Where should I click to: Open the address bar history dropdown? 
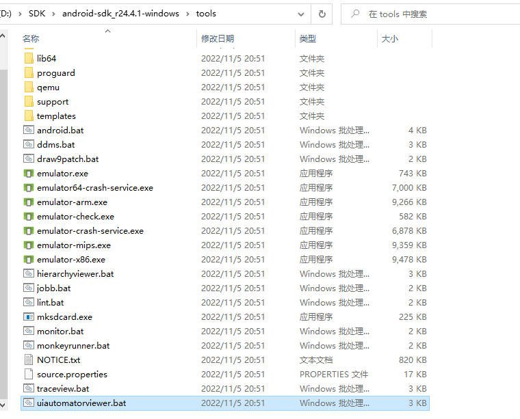(301, 14)
